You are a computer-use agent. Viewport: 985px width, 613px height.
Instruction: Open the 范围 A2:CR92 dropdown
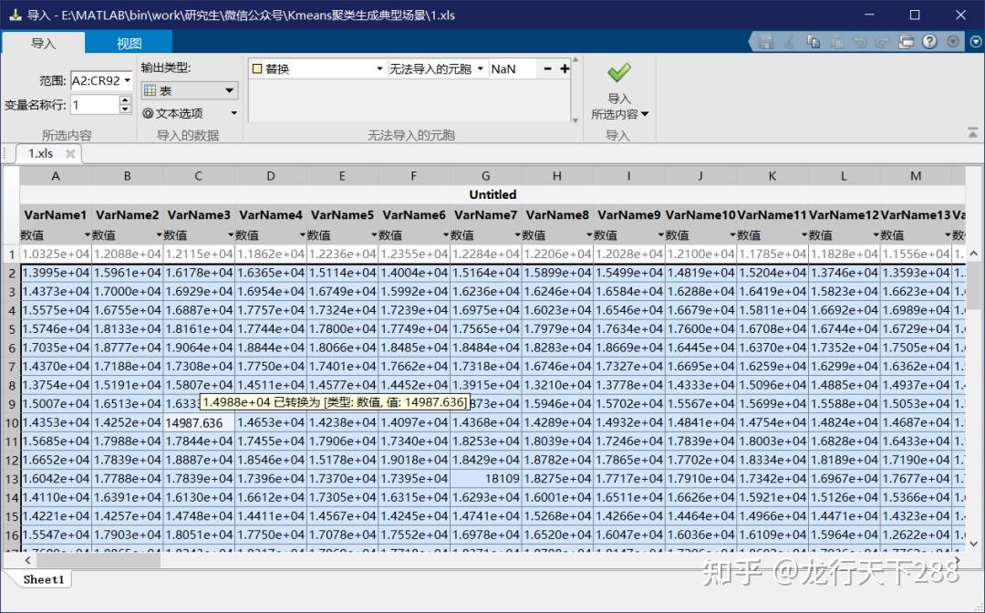(x=126, y=80)
